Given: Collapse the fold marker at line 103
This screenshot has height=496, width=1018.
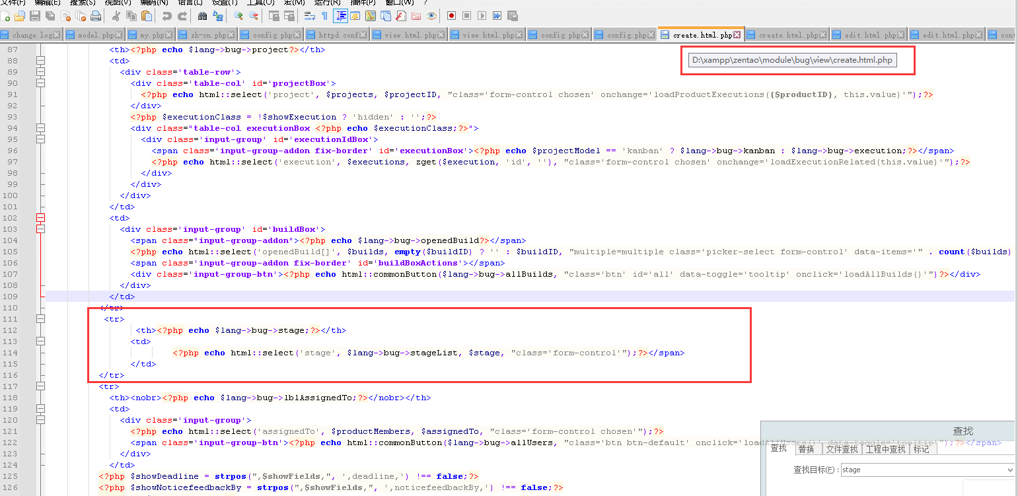Looking at the screenshot, I should click(x=40, y=229).
